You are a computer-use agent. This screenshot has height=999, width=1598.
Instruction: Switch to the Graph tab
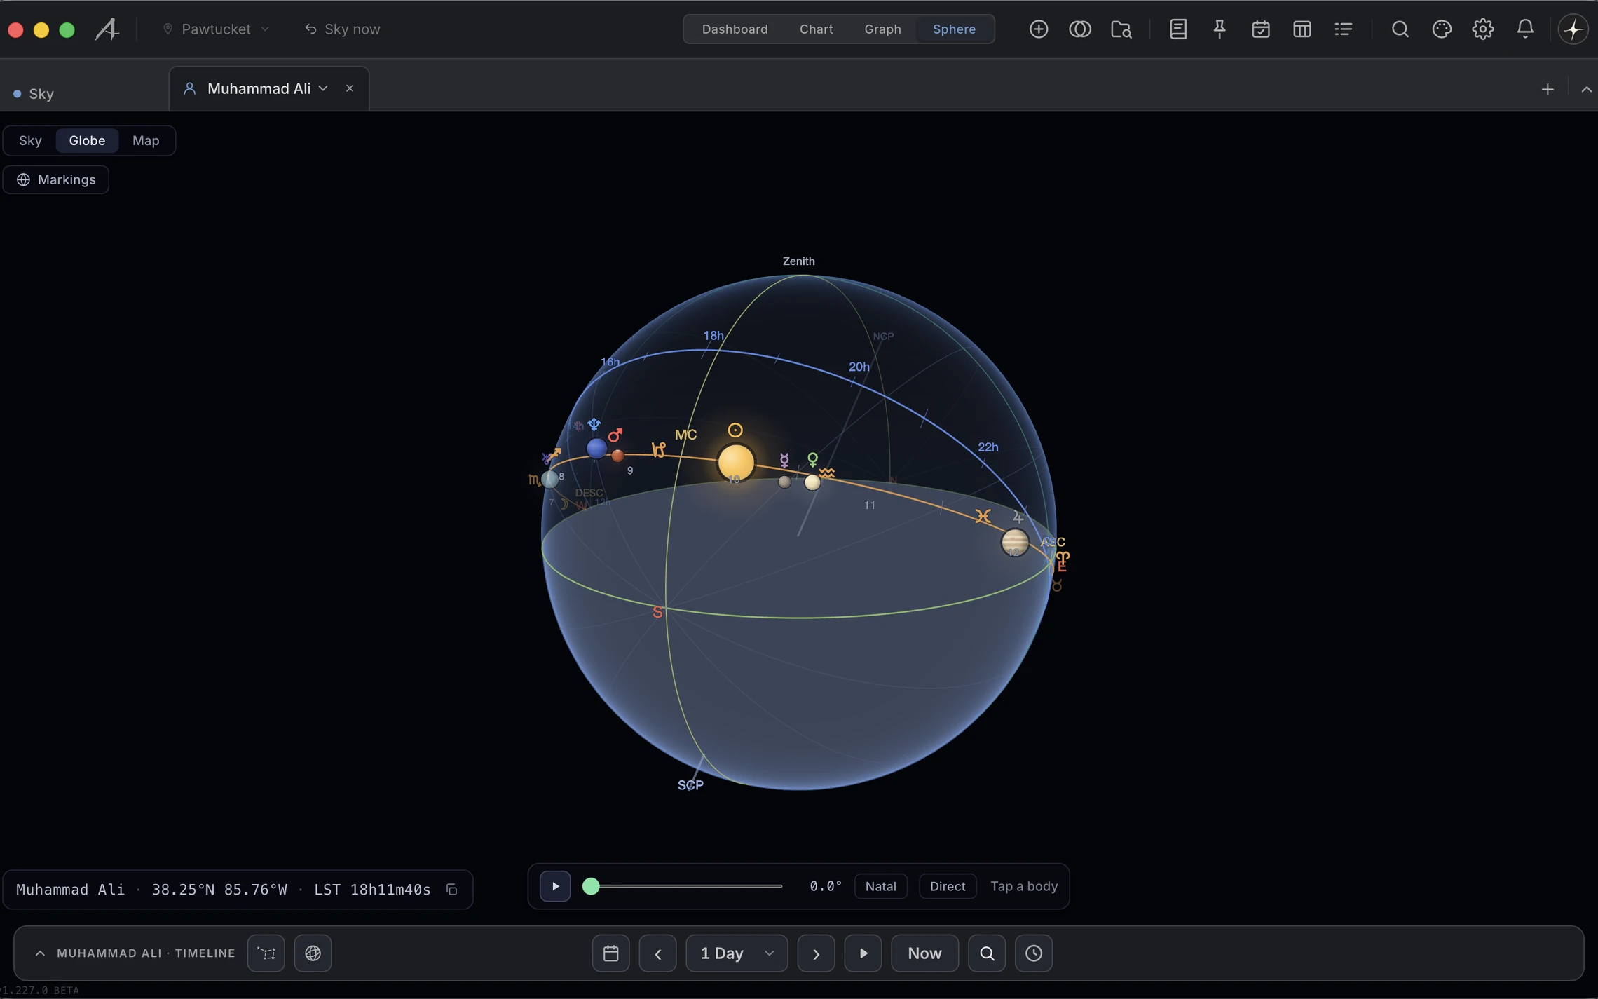882,29
